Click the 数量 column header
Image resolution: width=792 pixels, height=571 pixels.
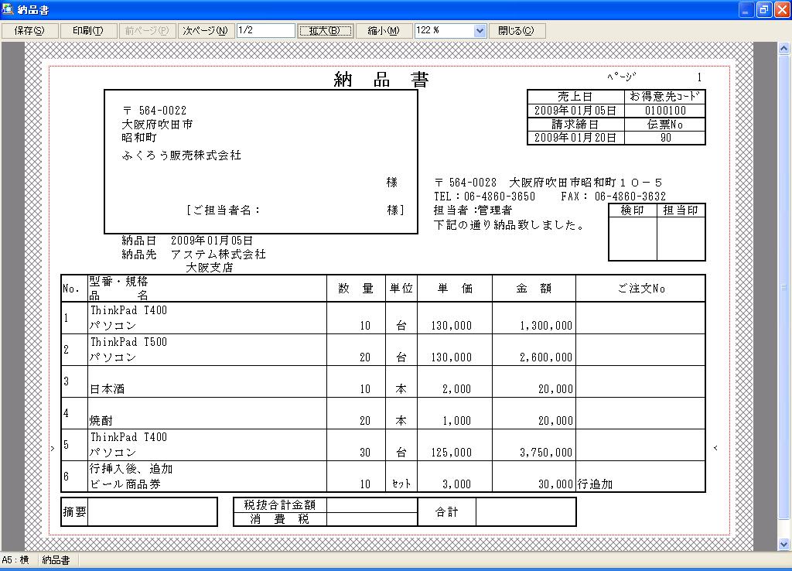coord(356,289)
